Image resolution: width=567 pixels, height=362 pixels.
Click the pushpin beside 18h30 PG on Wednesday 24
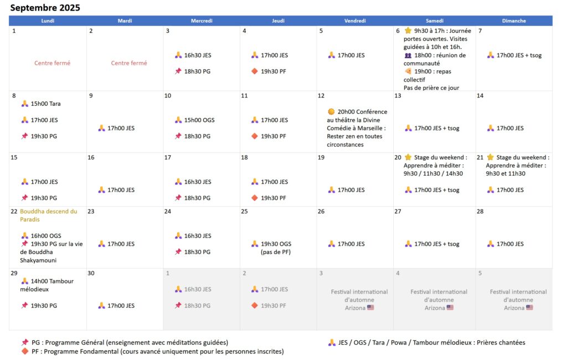(178, 252)
